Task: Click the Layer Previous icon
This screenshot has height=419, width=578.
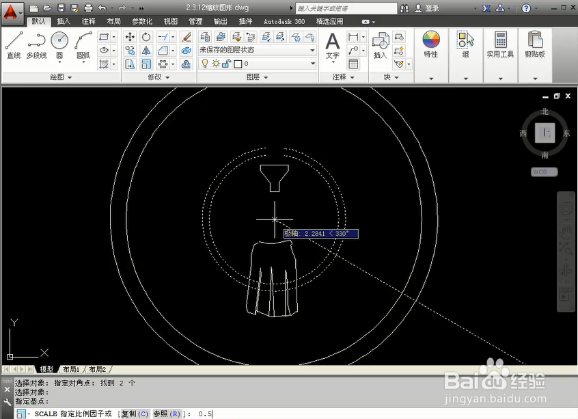Action: pos(251,37)
